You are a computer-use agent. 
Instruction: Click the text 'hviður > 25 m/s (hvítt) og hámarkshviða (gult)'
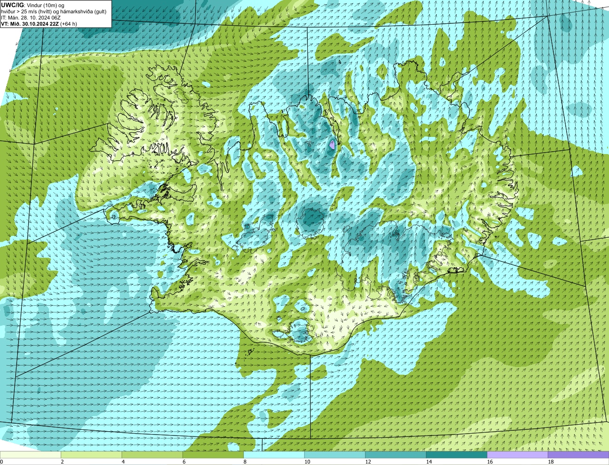click(x=54, y=11)
